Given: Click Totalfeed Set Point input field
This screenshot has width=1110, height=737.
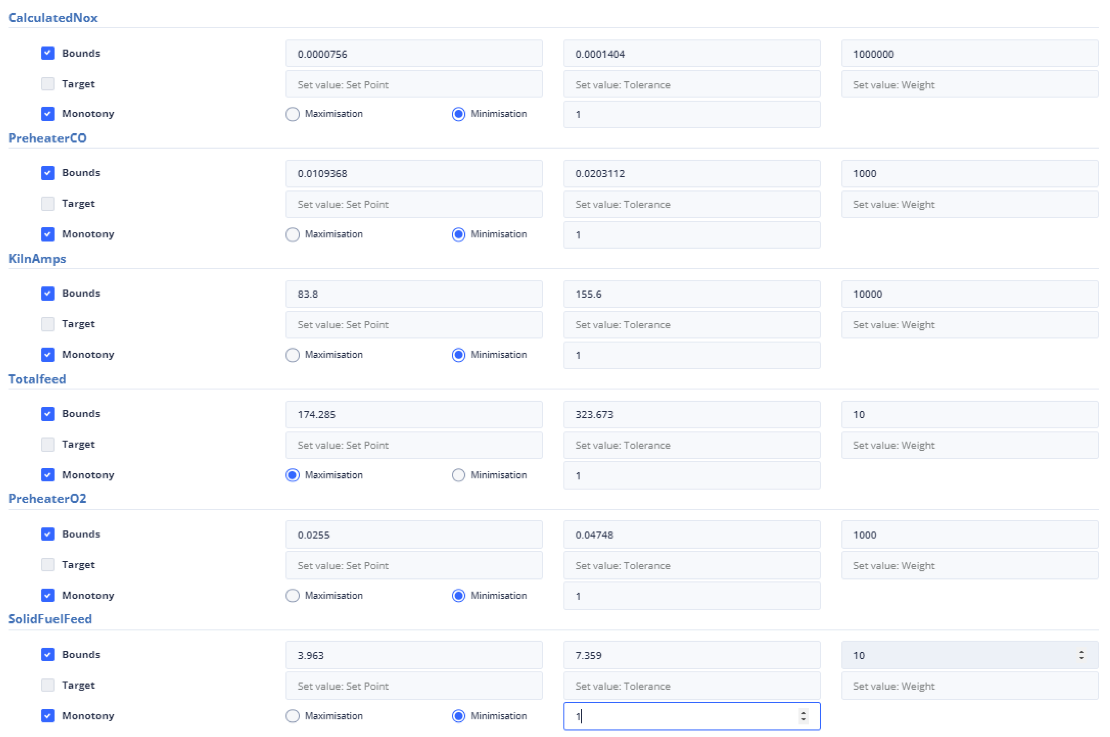Looking at the screenshot, I should 413,445.
